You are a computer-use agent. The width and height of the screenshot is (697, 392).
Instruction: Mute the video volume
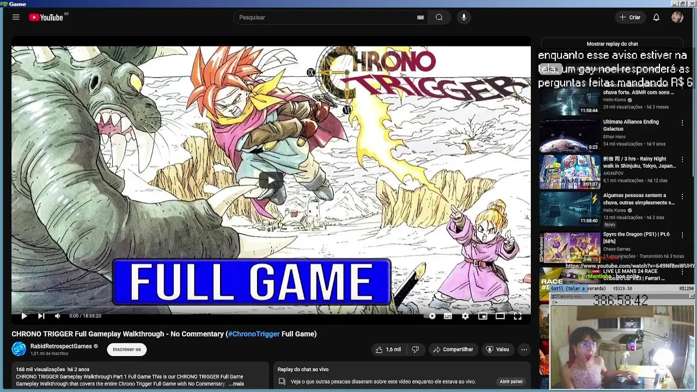click(57, 316)
